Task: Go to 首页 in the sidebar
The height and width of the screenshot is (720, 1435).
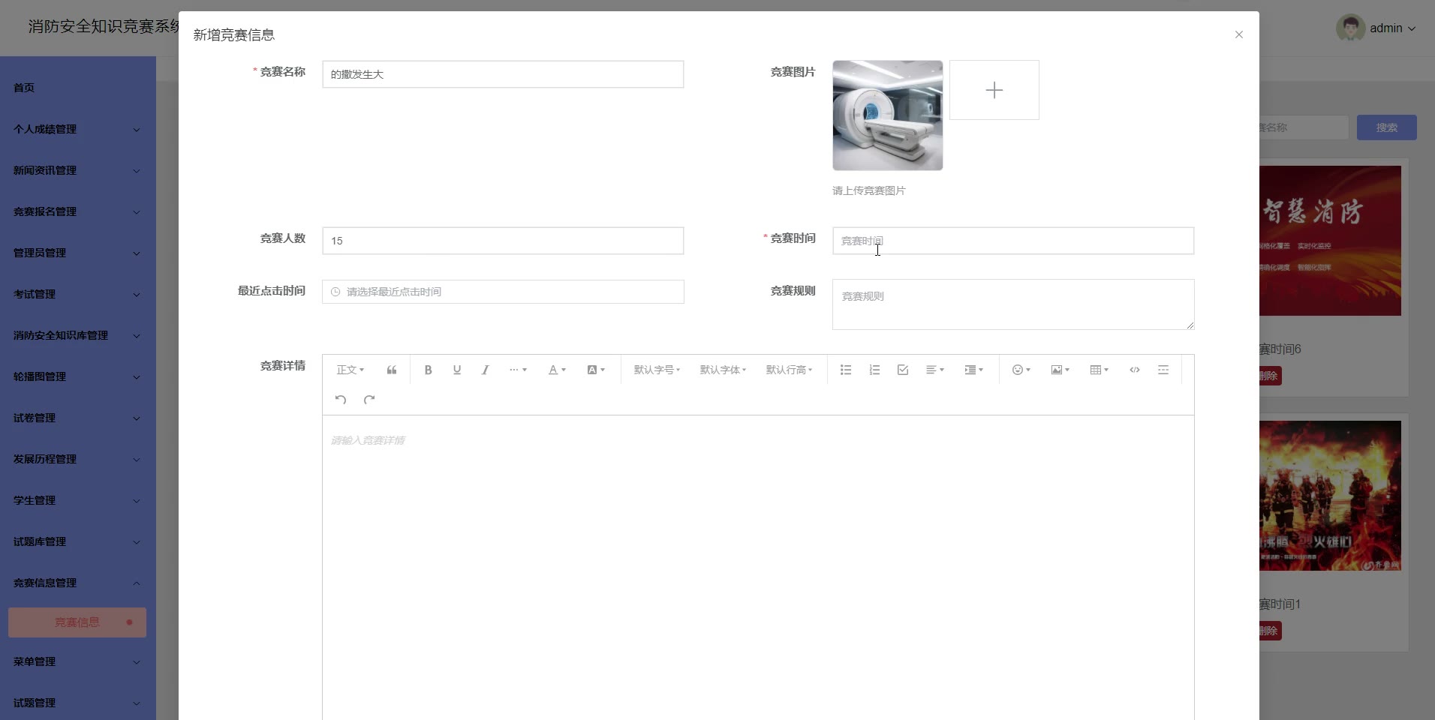Action: point(78,88)
